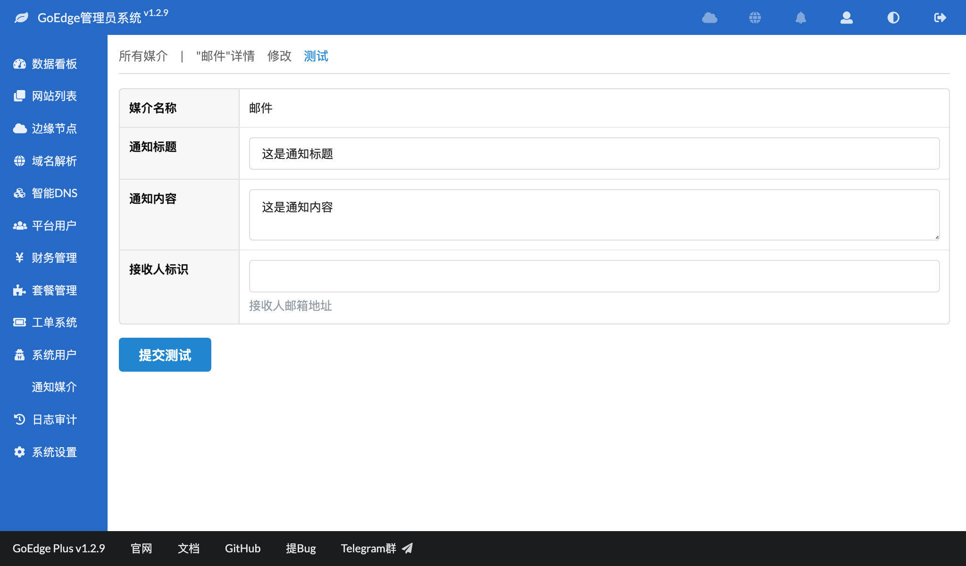Open the user profile icon

tap(847, 18)
